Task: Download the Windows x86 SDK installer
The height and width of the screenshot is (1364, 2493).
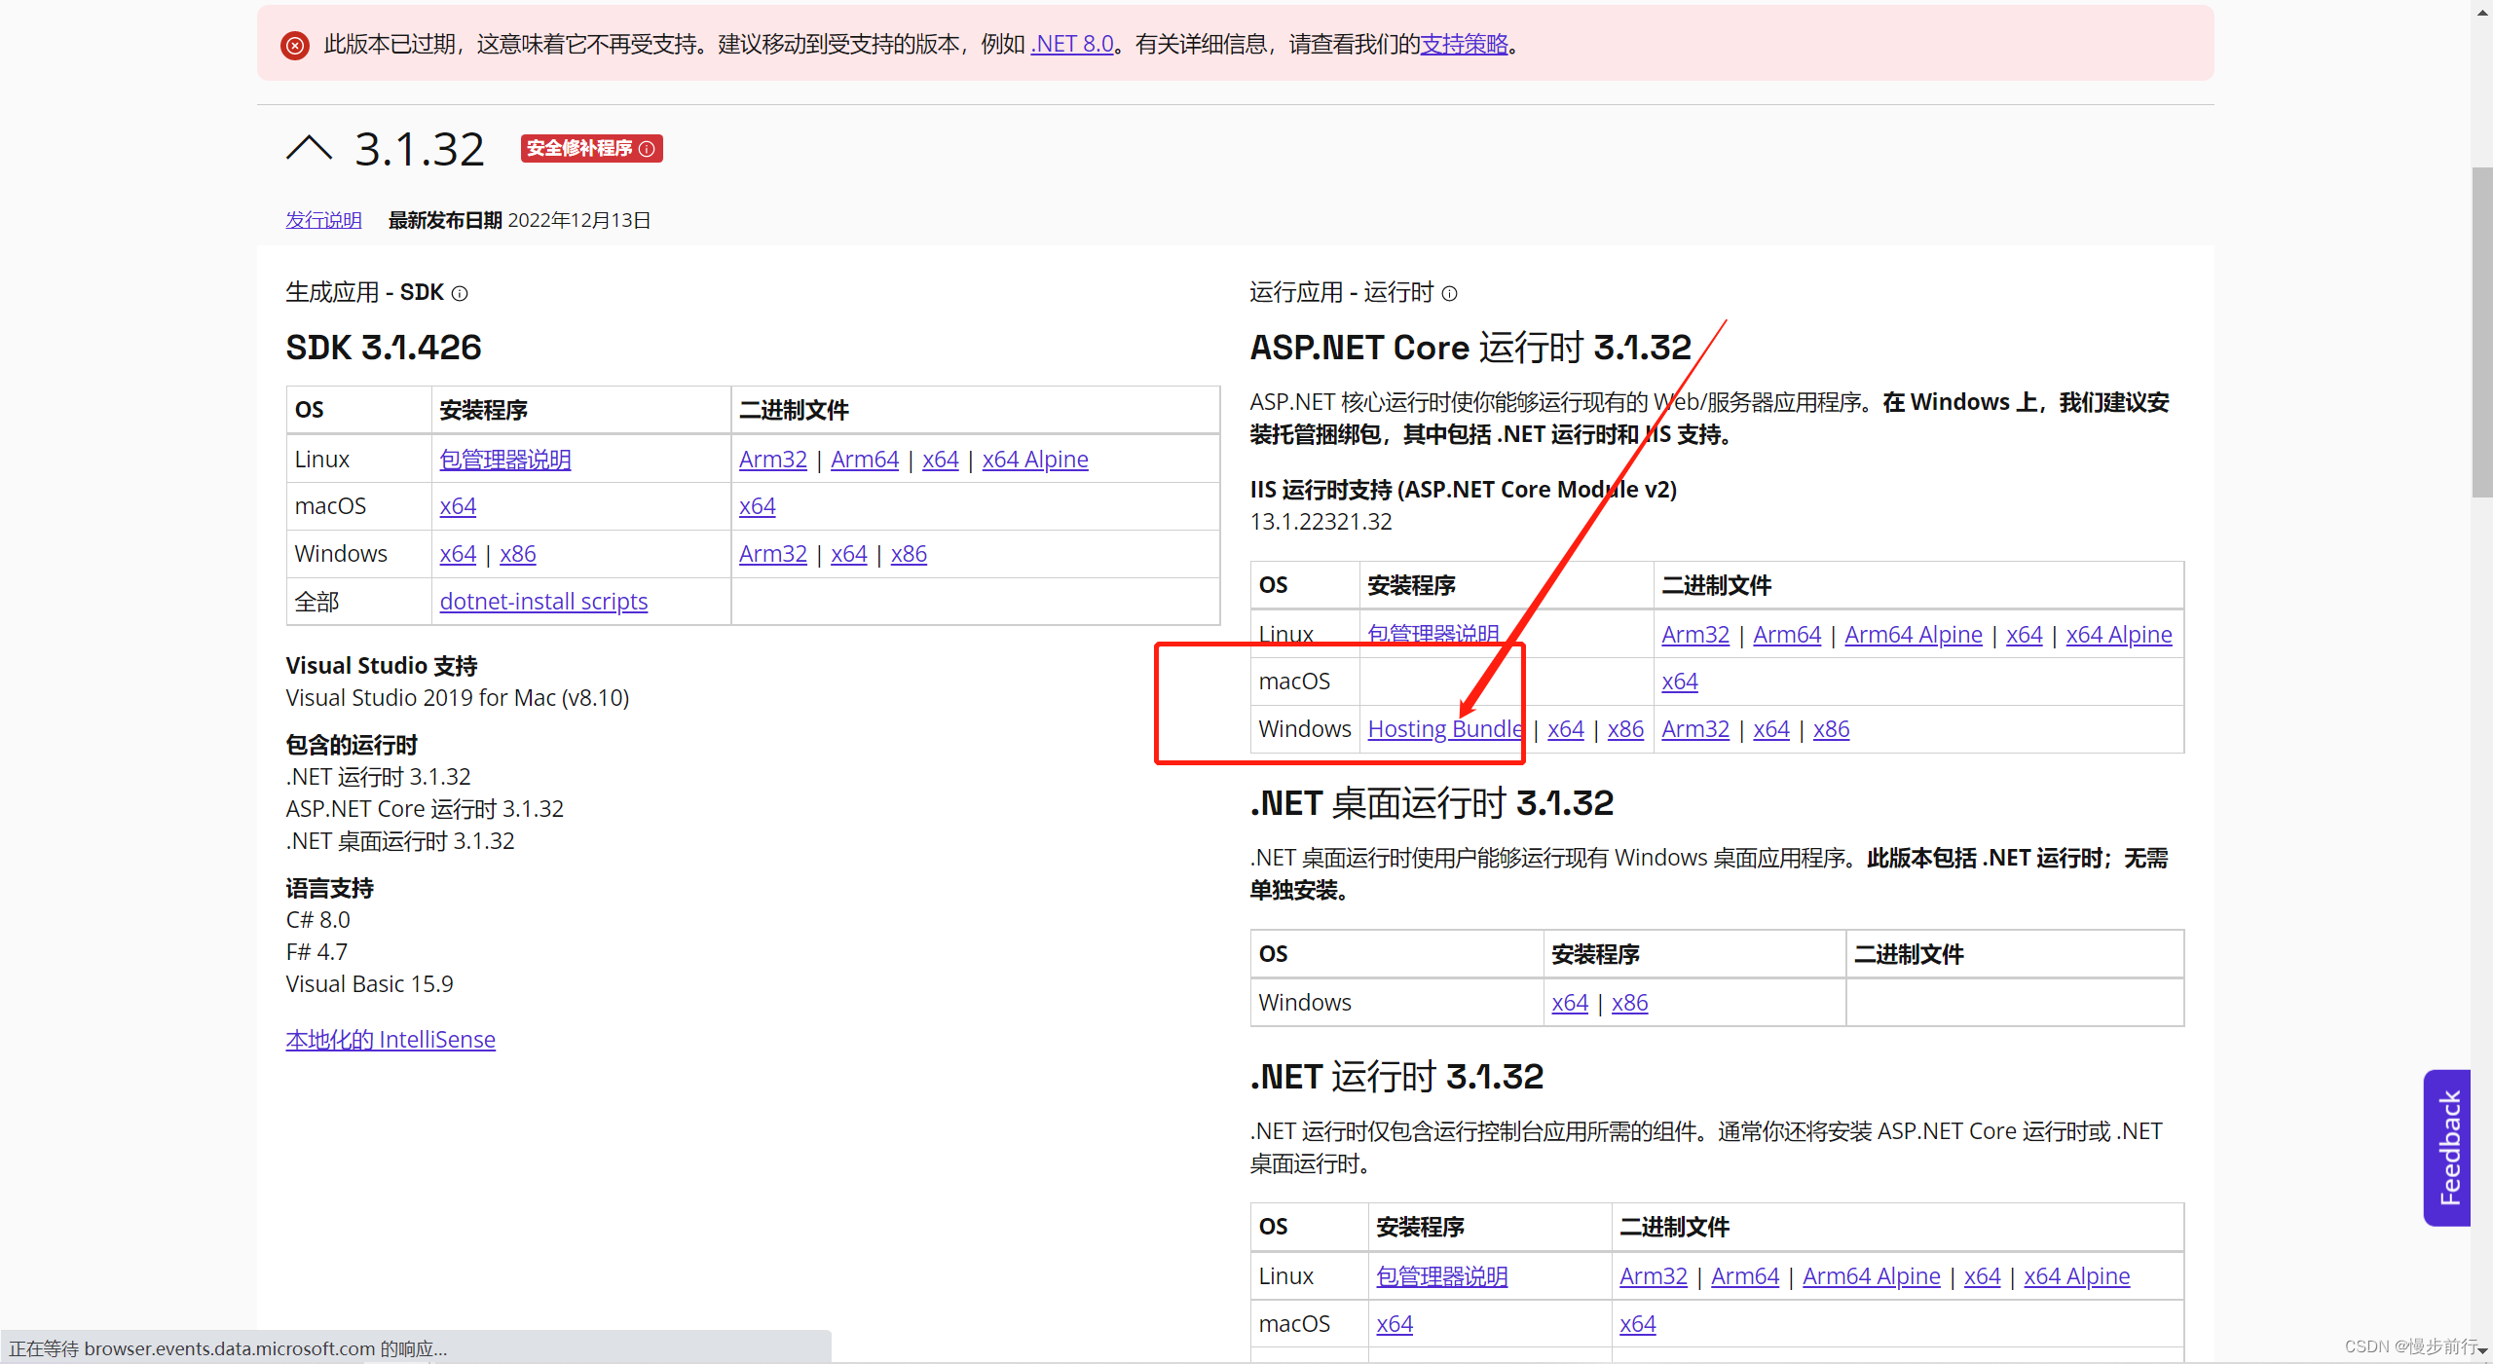Action: point(517,553)
